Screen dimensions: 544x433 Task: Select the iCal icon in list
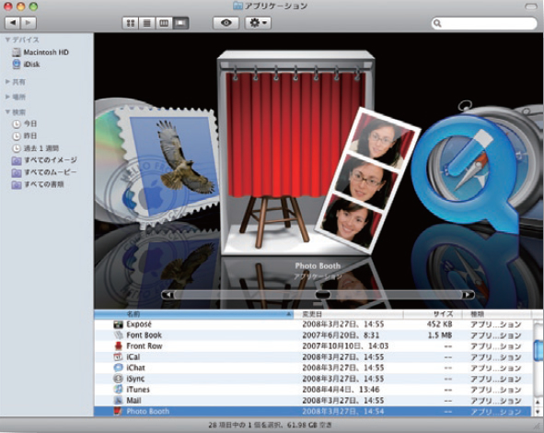coord(119,357)
